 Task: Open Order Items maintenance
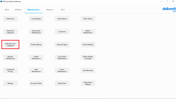(10, 19)
